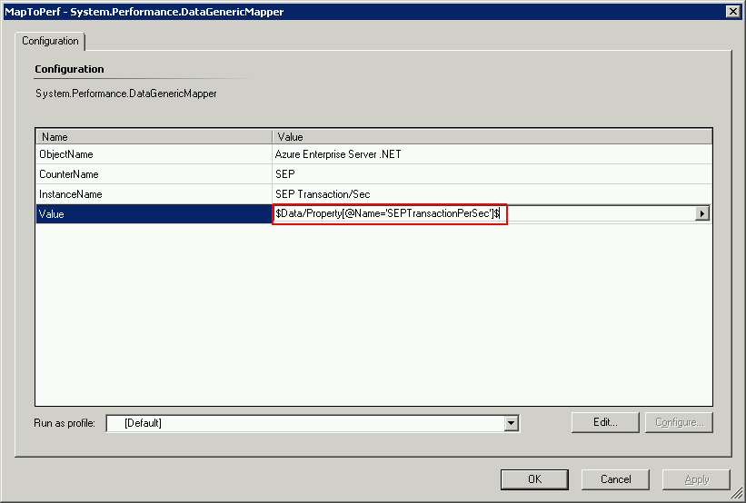Switch to the Configuration tab
Viewport: 746px width, 503px height.
point(50,41)
